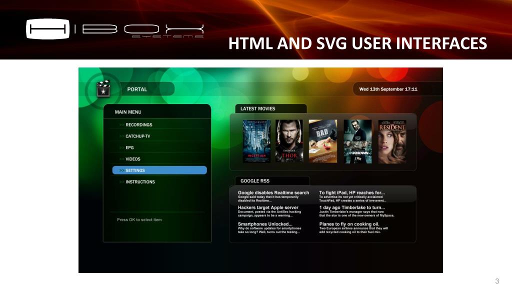The image size is (512, 288).
Task: Open the Instructions menu item
Action: point(140,182)
